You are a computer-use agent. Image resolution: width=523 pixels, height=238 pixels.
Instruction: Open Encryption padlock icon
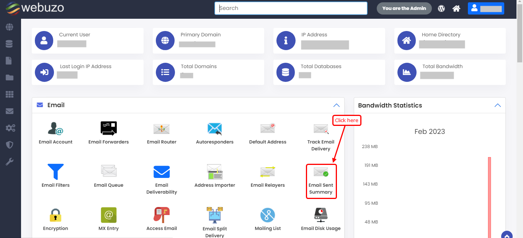coord(56,215)
